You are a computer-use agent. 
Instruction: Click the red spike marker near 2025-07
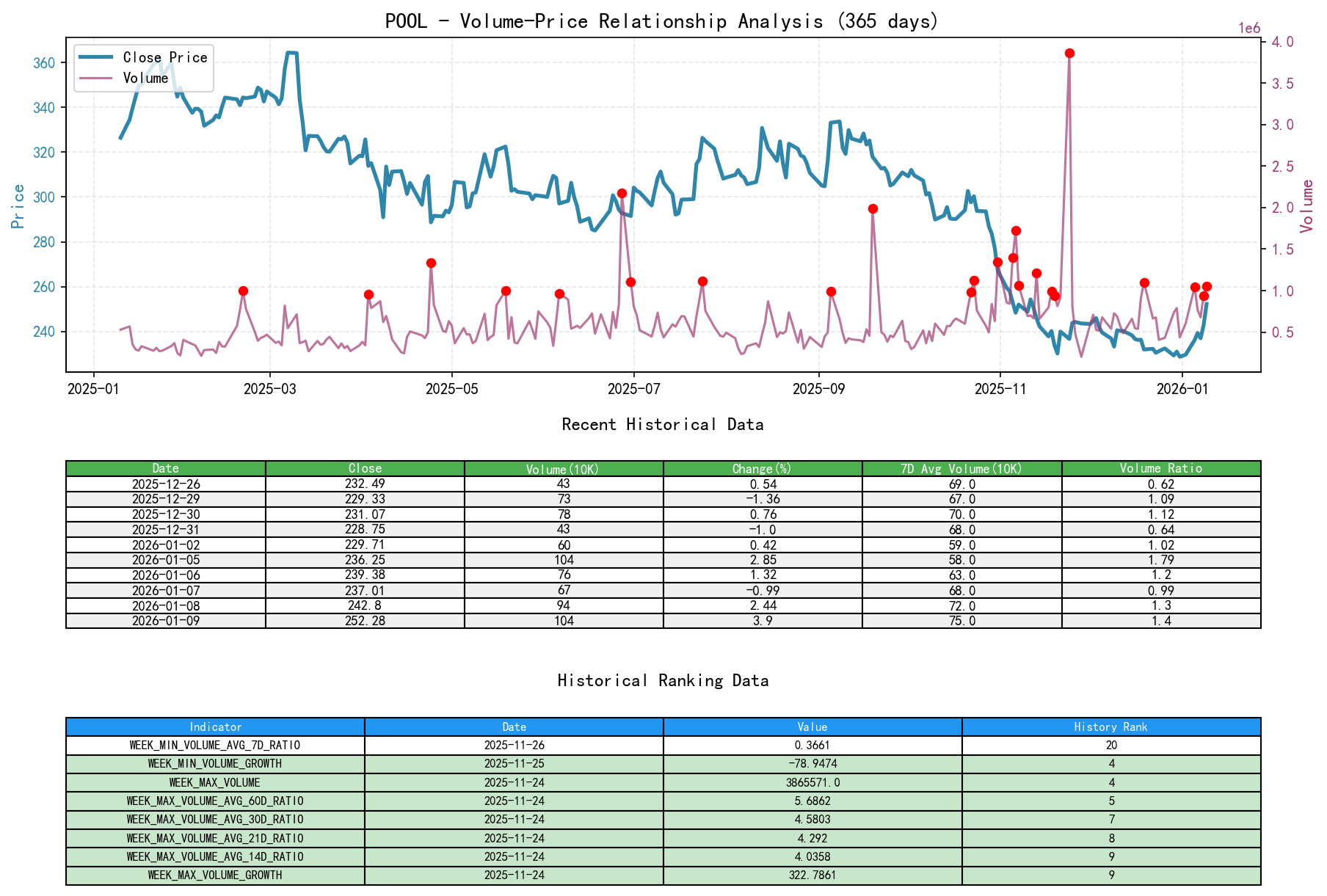[x=621, y=193]
